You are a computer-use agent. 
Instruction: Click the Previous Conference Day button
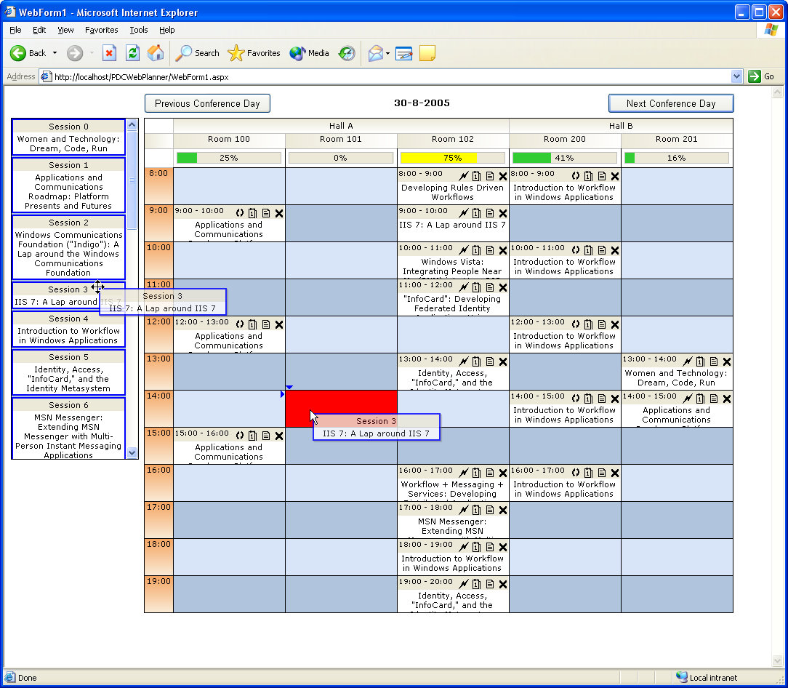click(207, 103)
